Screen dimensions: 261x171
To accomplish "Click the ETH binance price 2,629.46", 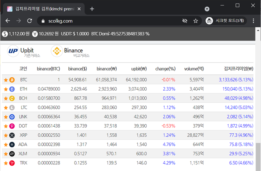I will tap(79, 89).
